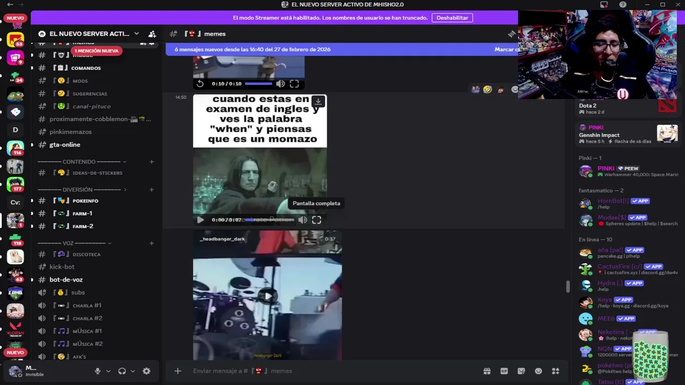This screenshot has height=385, width=685.
Task: Collapse the VOZ category
Action: point(74,243)
